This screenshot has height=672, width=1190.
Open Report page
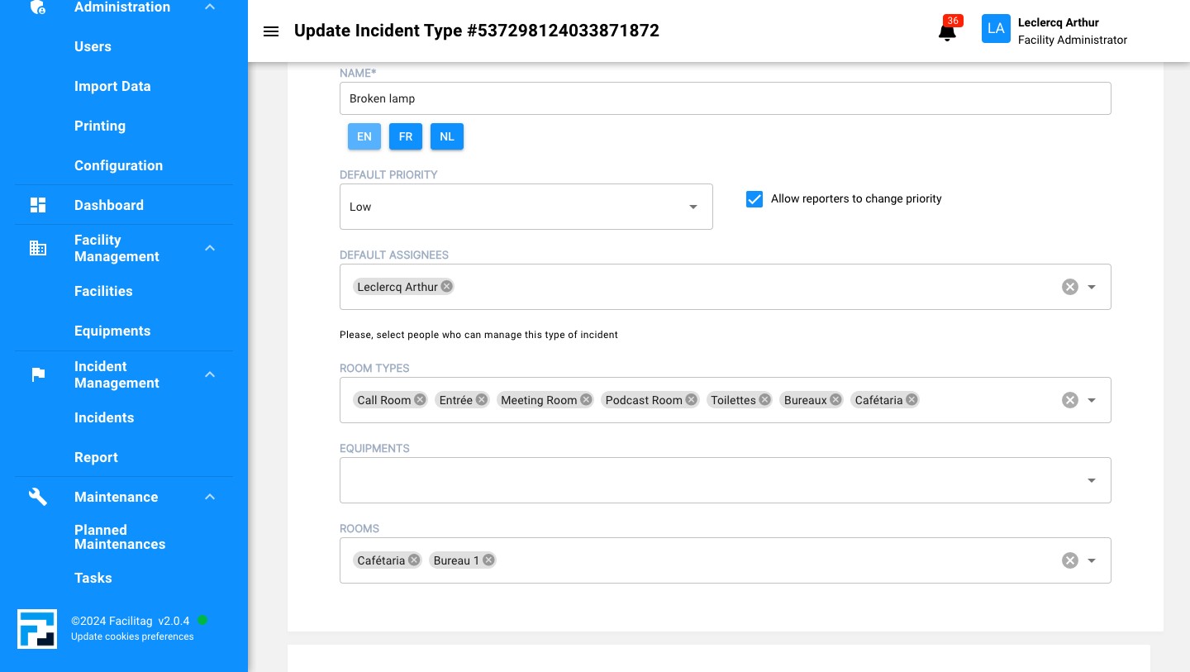click(x=96, y=457)
